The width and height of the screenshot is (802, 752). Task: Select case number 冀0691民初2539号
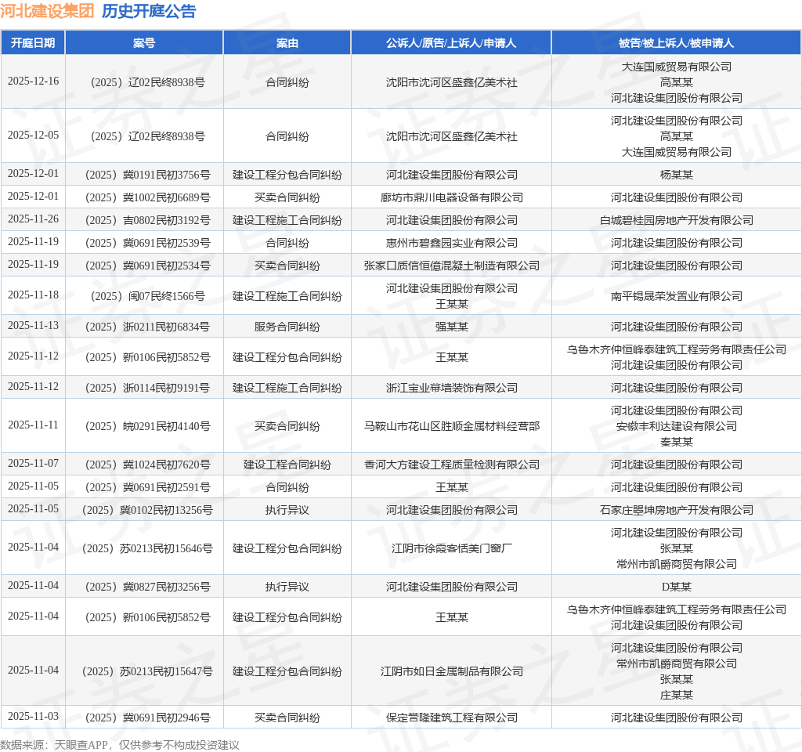coord(148,243)
